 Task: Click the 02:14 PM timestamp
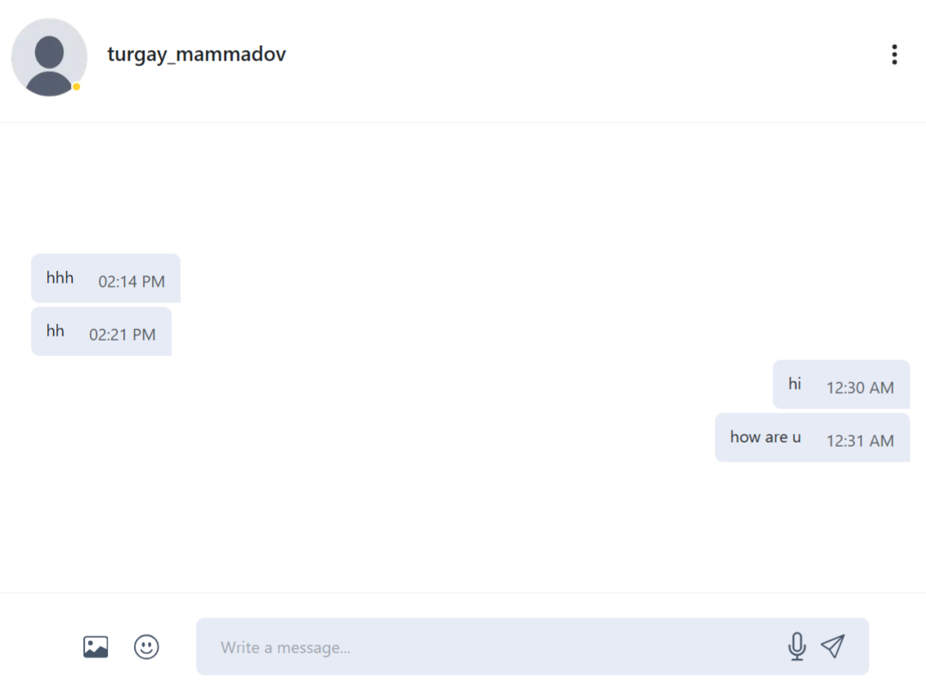131,282
